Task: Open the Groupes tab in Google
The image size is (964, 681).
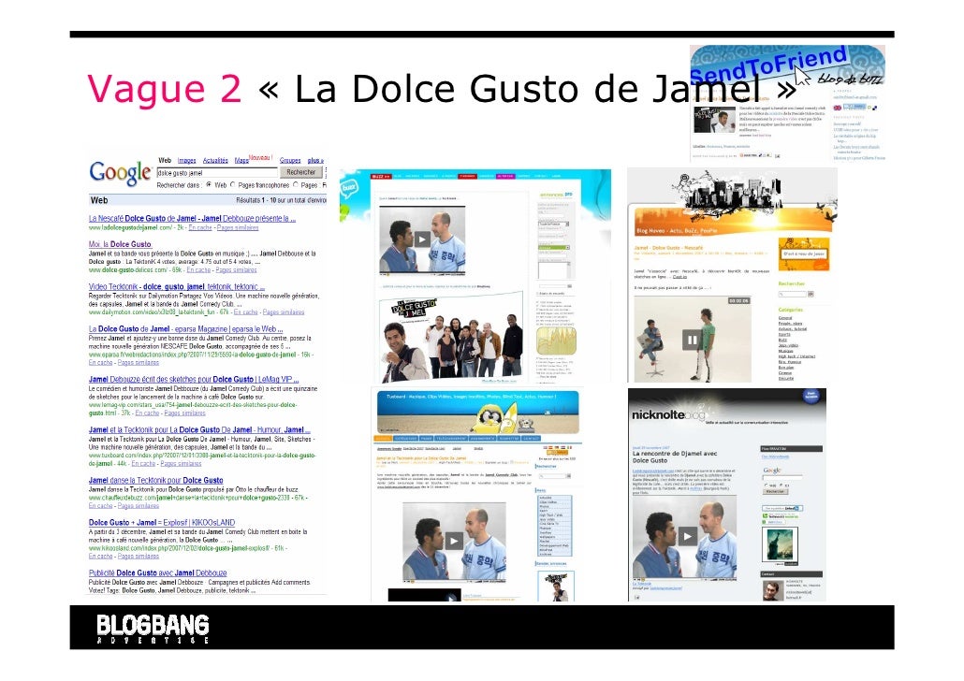Action: pos(290,160)
